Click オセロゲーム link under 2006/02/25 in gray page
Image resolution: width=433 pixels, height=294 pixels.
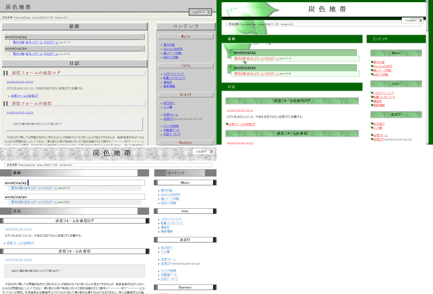51,42
